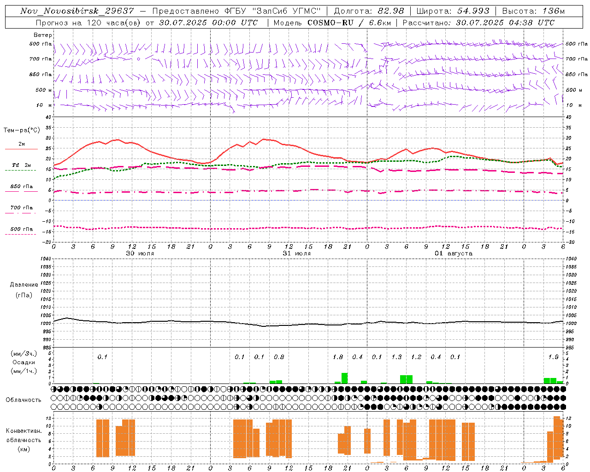Click the (гПа) unit label under Давление
Viewport: 590px width, 472px height.
[x=24, y=295]
